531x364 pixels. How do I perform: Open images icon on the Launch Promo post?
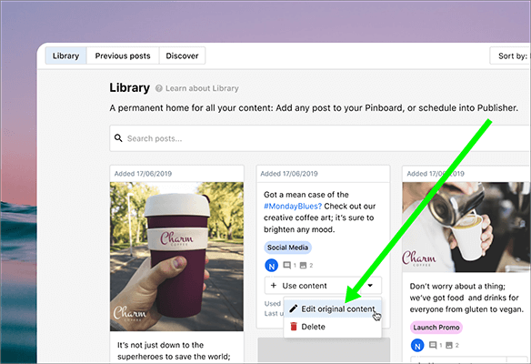coord(449,345)
